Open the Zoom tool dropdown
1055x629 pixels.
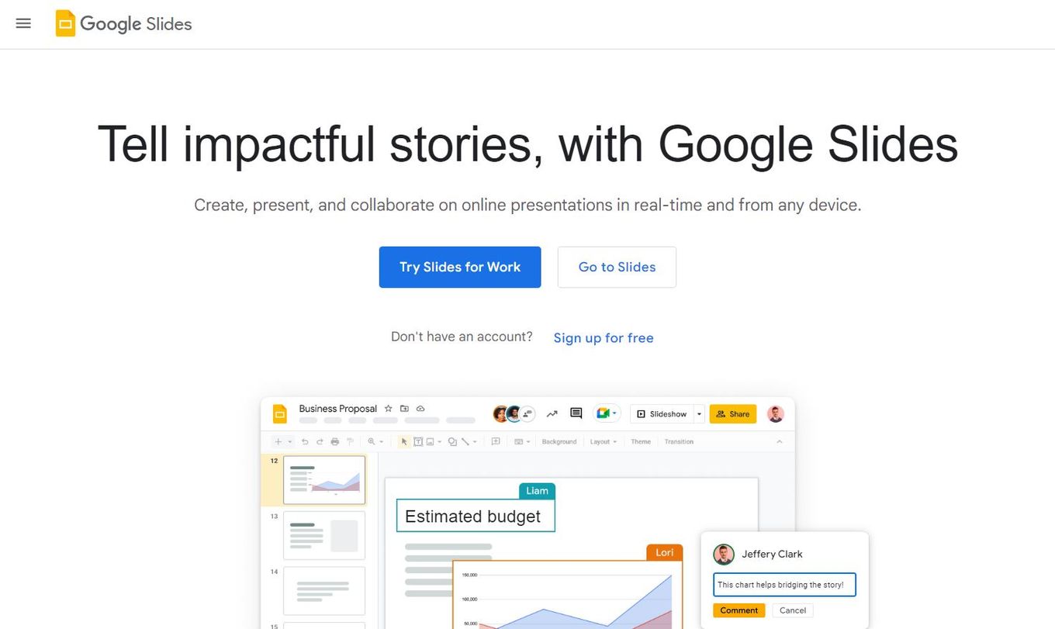pyautogui.click(x=380, y=441)
